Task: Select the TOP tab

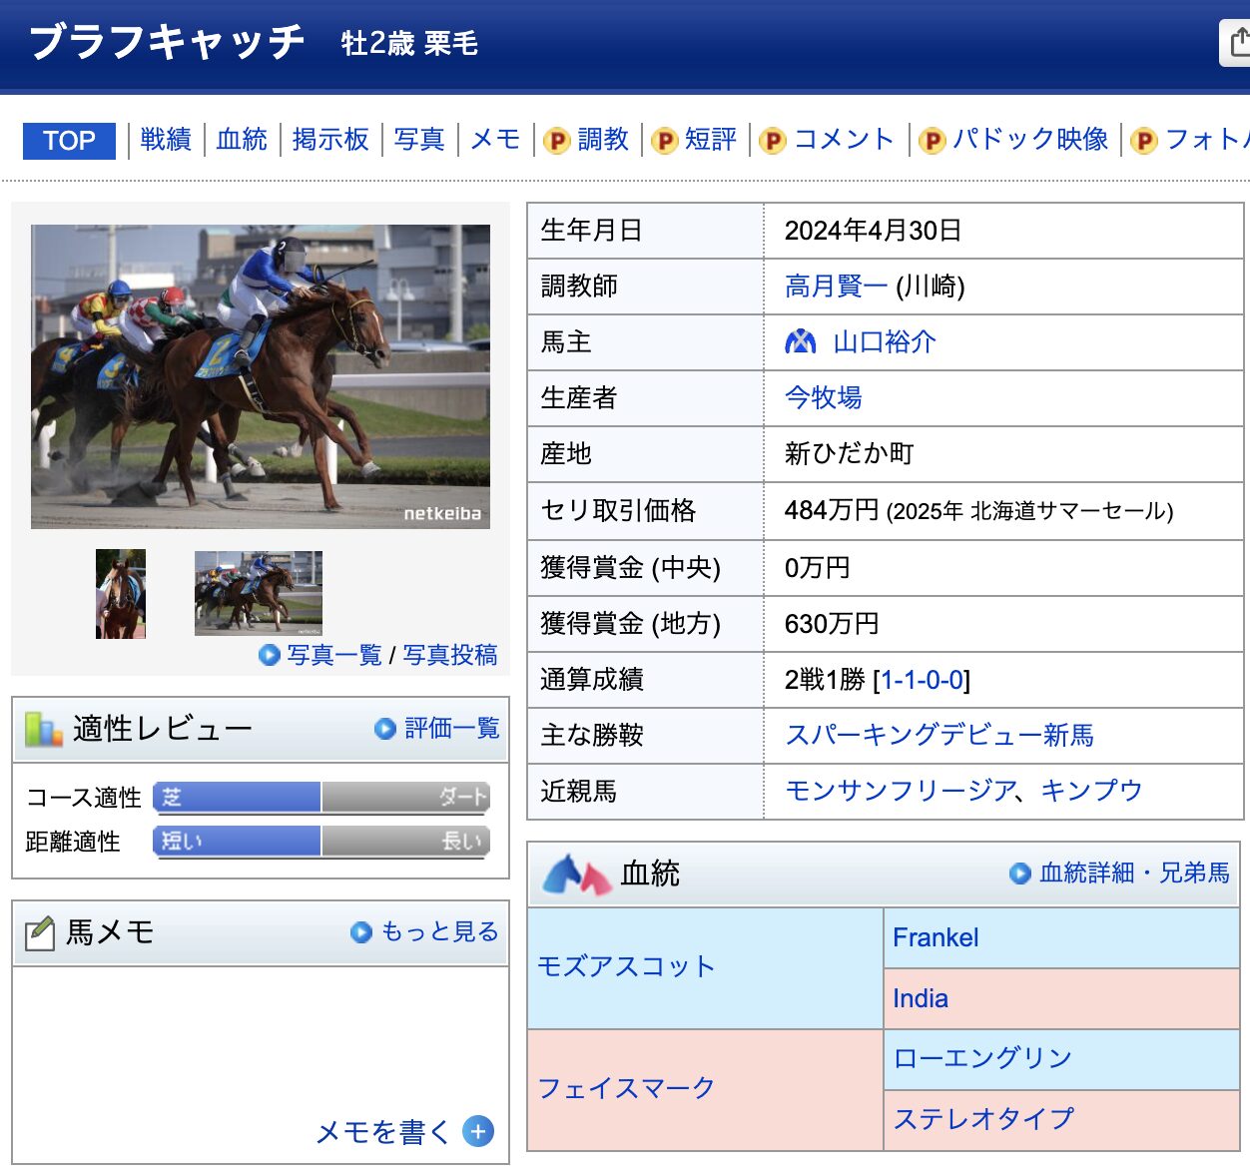Action: pos(69,141)
